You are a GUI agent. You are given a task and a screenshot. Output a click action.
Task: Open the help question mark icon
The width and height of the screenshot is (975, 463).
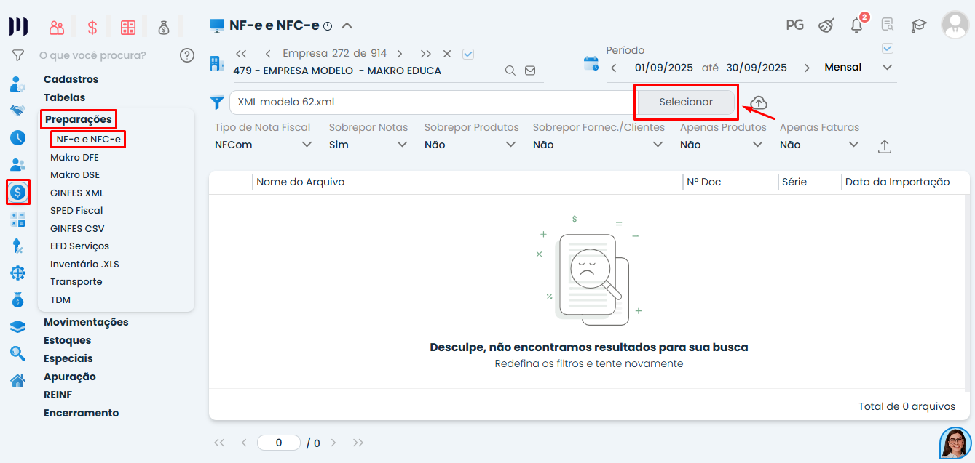(187, 55)
